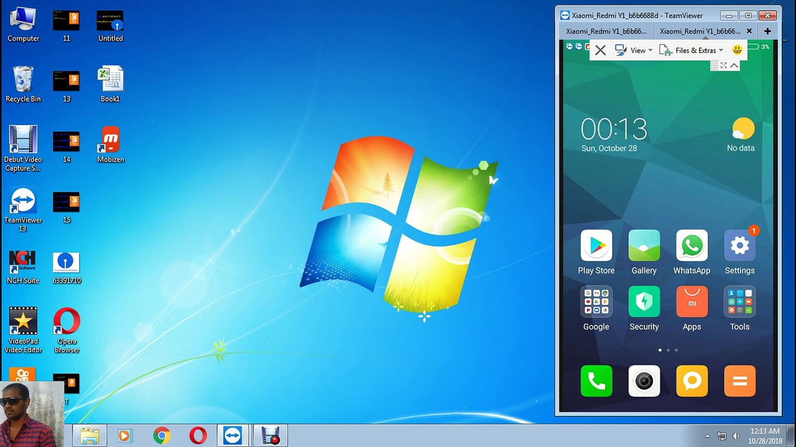796x447 pixels.
Task: Open the View dropdown in TeamViewer toolbar
Action: point(634,50)
